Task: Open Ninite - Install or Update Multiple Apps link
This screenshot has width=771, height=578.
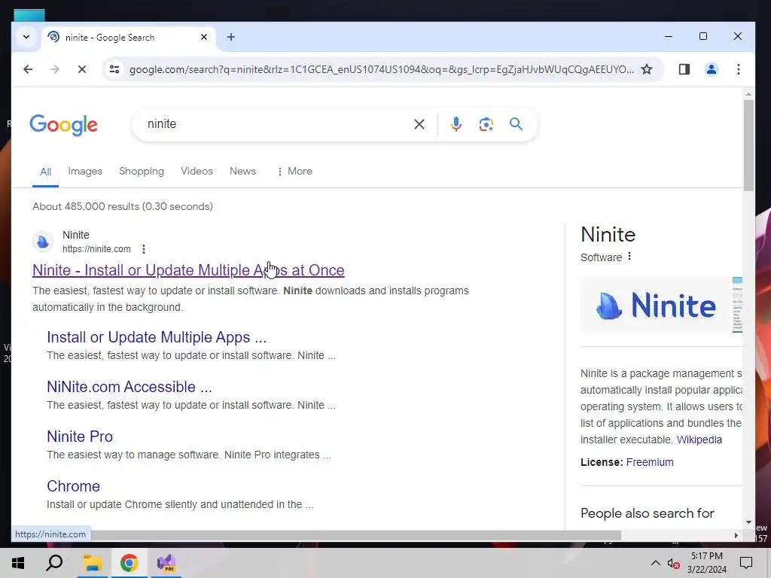Action: coord(188,270)
